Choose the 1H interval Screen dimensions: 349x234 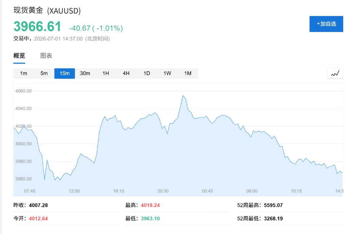coord(106,74)
